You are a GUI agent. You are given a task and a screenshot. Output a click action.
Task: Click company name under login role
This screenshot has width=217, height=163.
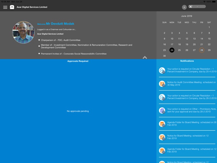pos(50,34)
